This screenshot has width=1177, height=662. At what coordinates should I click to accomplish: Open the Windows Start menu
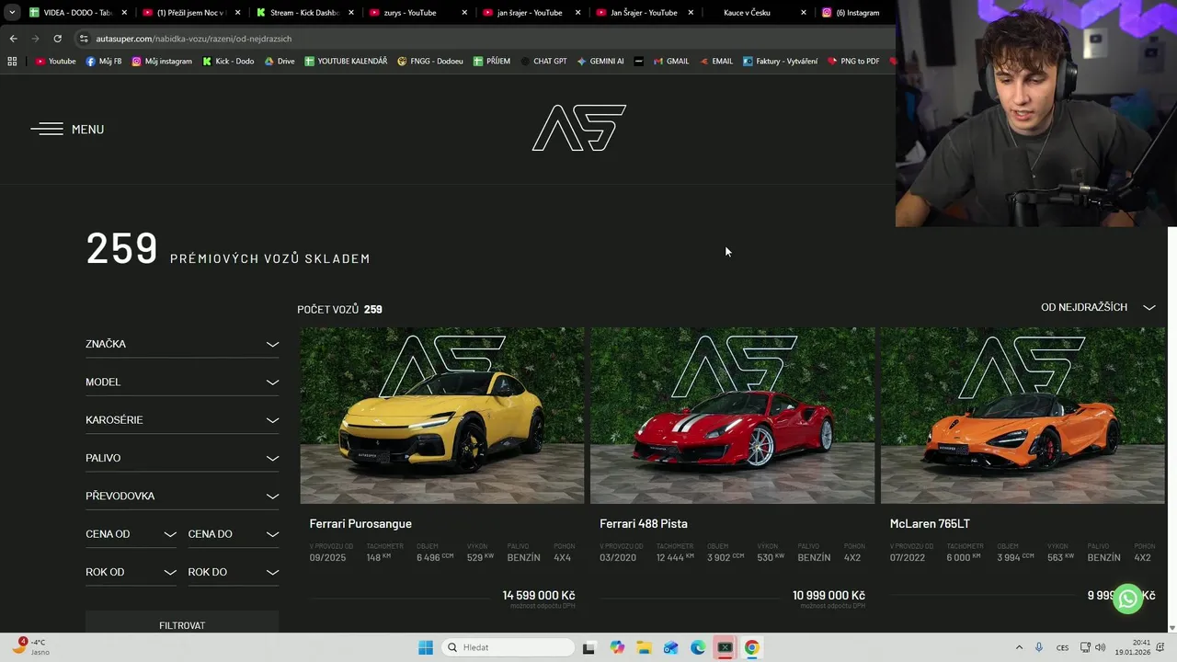coord(426,647)
